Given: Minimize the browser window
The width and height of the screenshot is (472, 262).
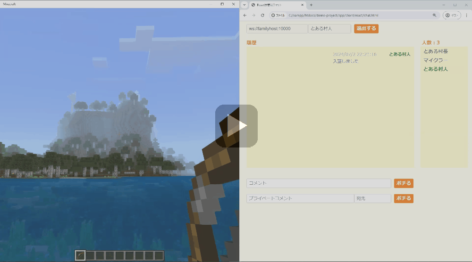Looking at the screenshot, I should 444,5.
